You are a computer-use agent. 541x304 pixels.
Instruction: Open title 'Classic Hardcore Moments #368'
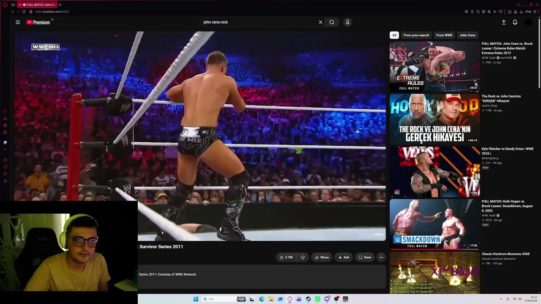[x=505, y=254]
